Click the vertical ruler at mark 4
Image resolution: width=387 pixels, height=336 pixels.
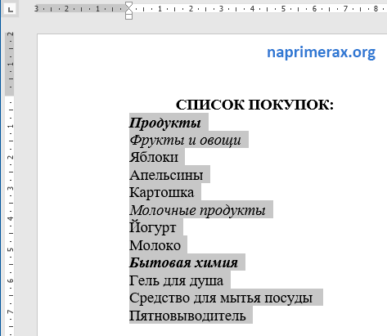(x=11, y=218)
